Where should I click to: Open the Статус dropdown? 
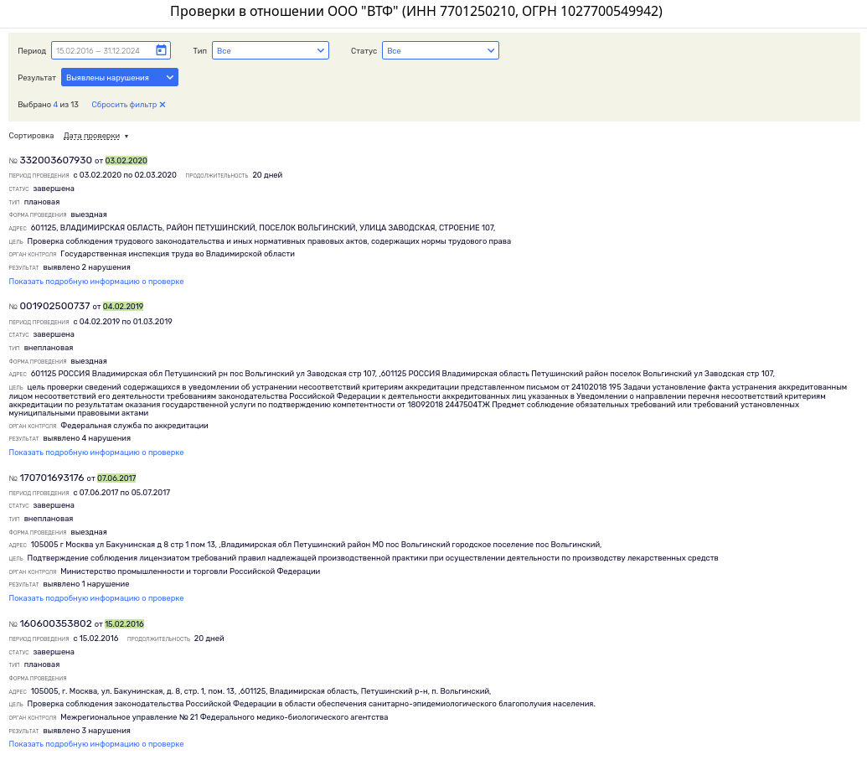pyautogui.click(x=440, y=51)
